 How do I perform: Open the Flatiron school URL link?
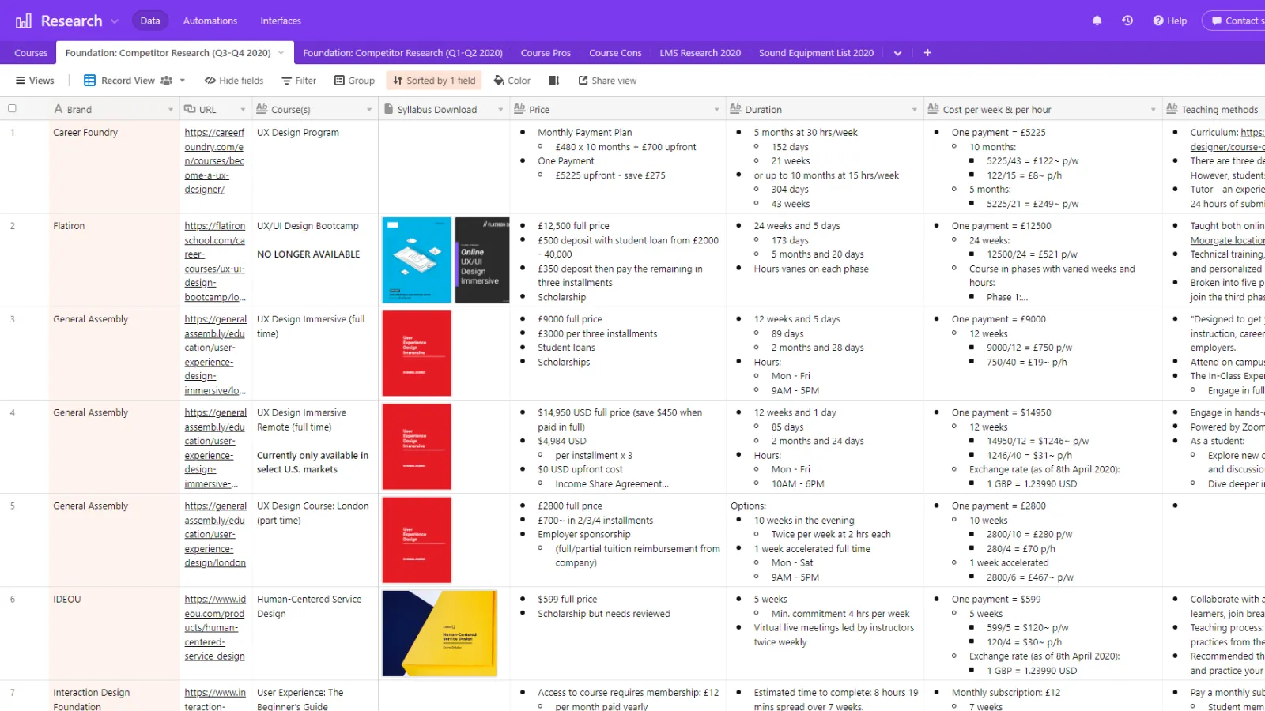point(215,261)
